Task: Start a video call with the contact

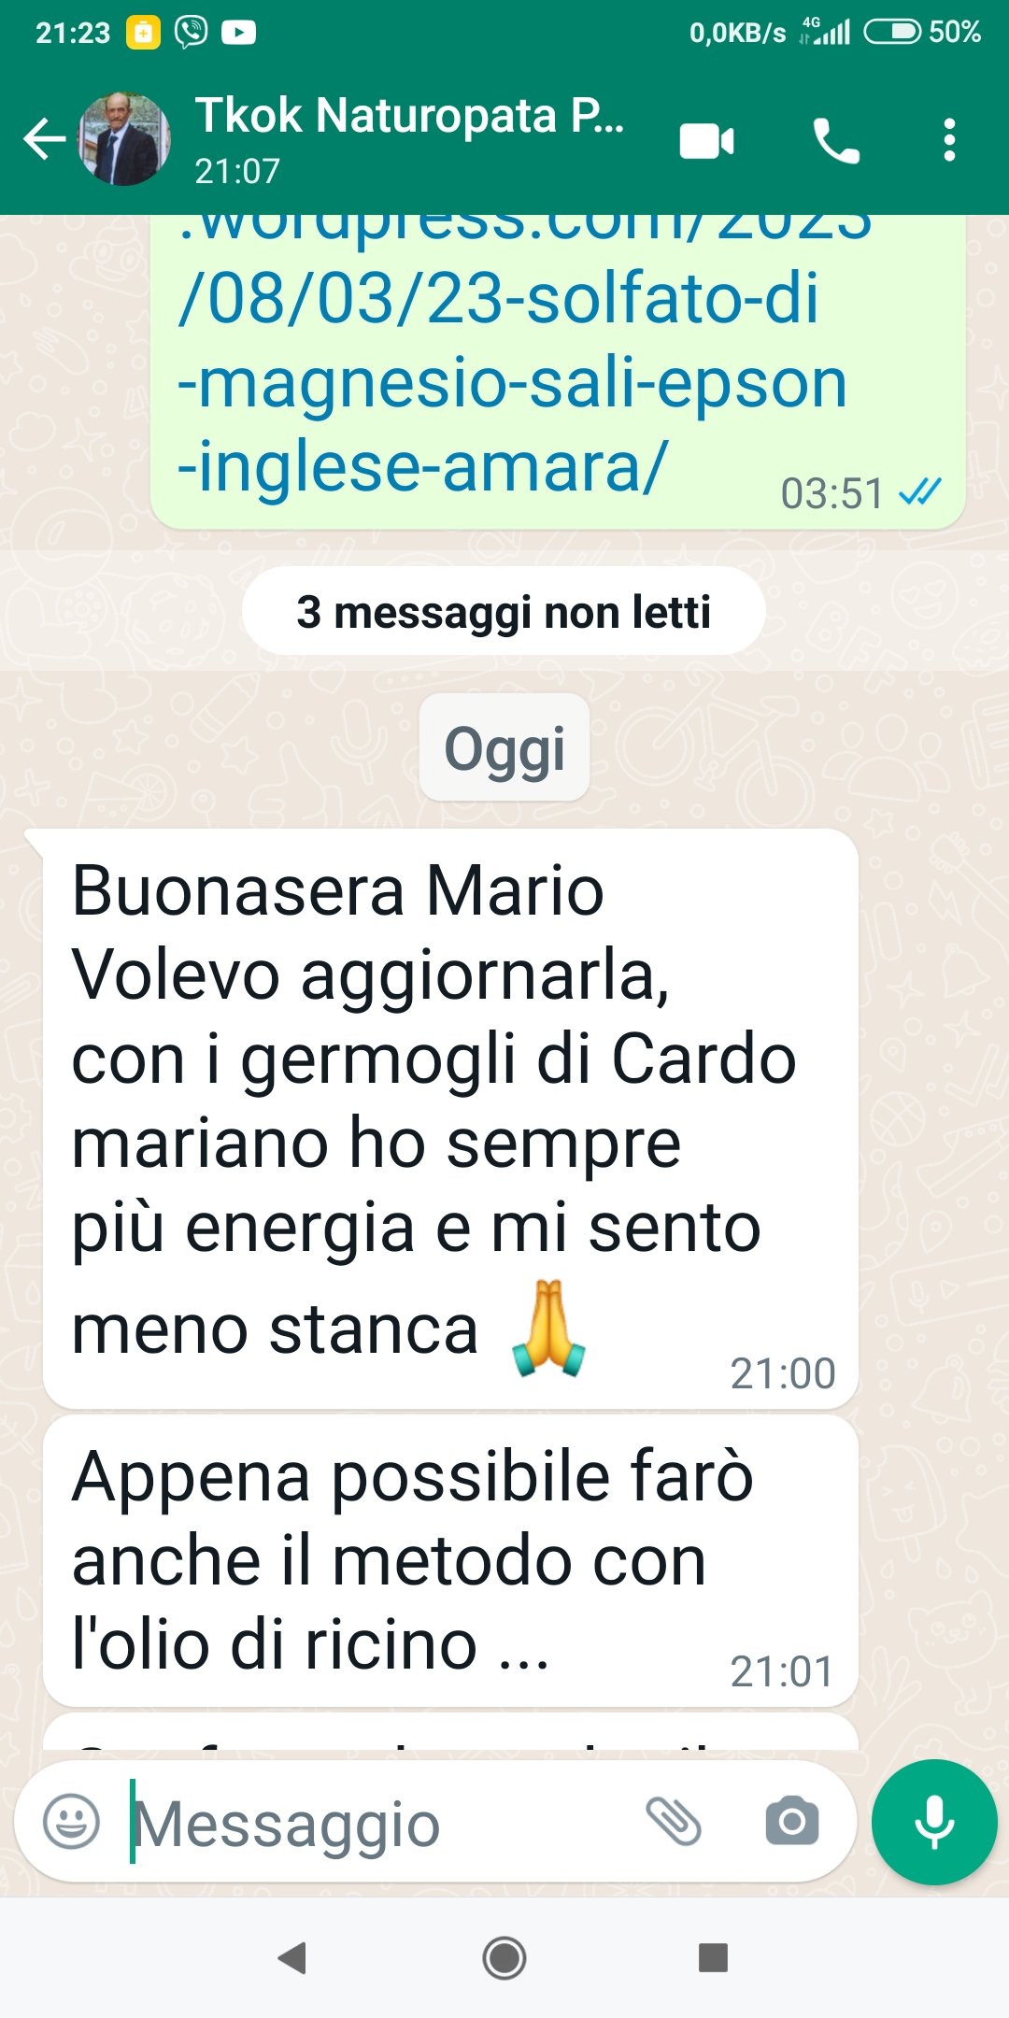Action: click(x=706, y=141)
